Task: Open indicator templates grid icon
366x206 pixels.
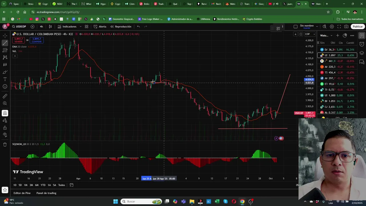Action: click(x=86, y=27)
